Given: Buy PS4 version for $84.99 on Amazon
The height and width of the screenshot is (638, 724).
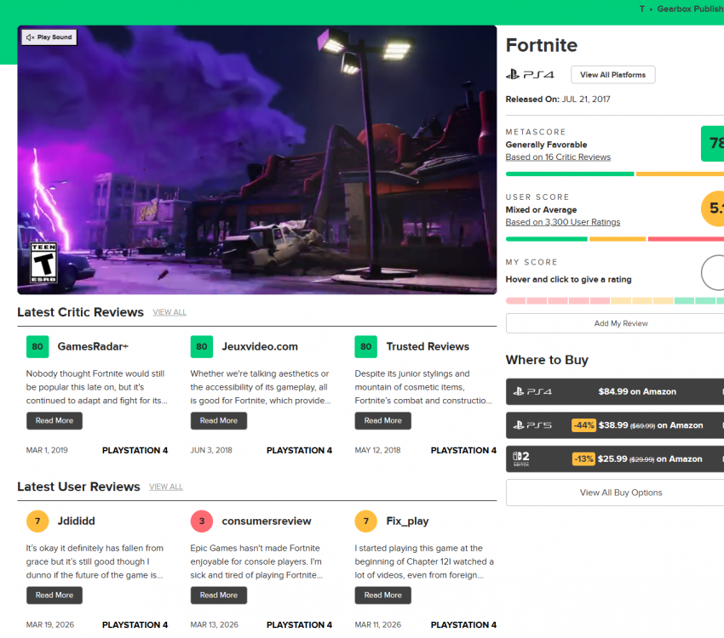Looking at the screenshot, I should click(x=615, y=392).
